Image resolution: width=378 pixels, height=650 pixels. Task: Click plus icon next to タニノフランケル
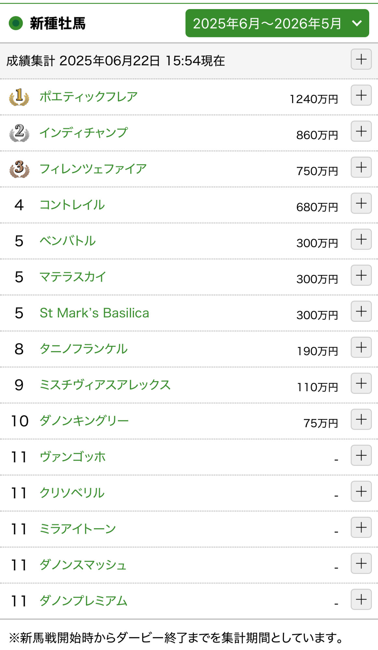pos(361,347)
